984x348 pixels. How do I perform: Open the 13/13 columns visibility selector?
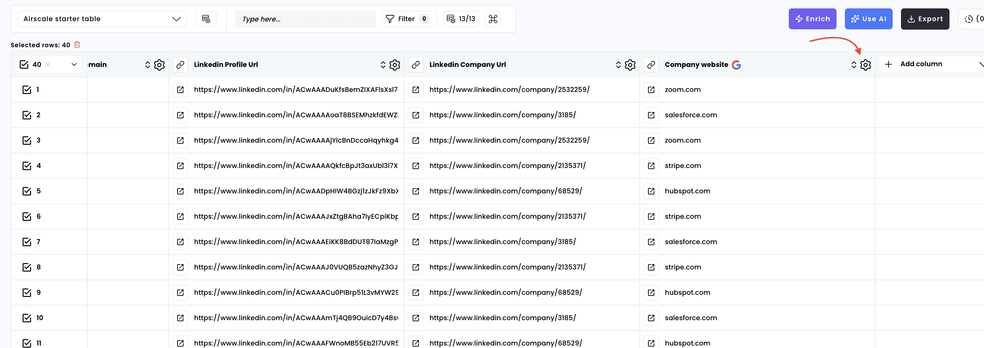coord(461,19)
